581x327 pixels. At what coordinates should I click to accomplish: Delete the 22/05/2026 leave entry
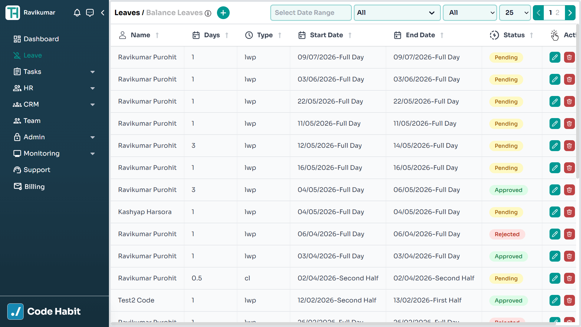coord(570,101)
